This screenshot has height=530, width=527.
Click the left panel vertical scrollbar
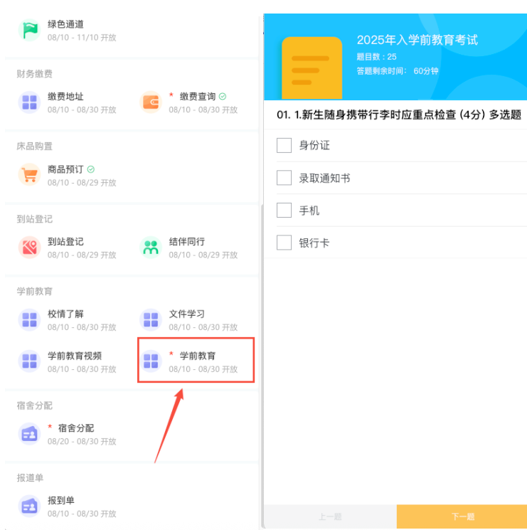(262, 365)
